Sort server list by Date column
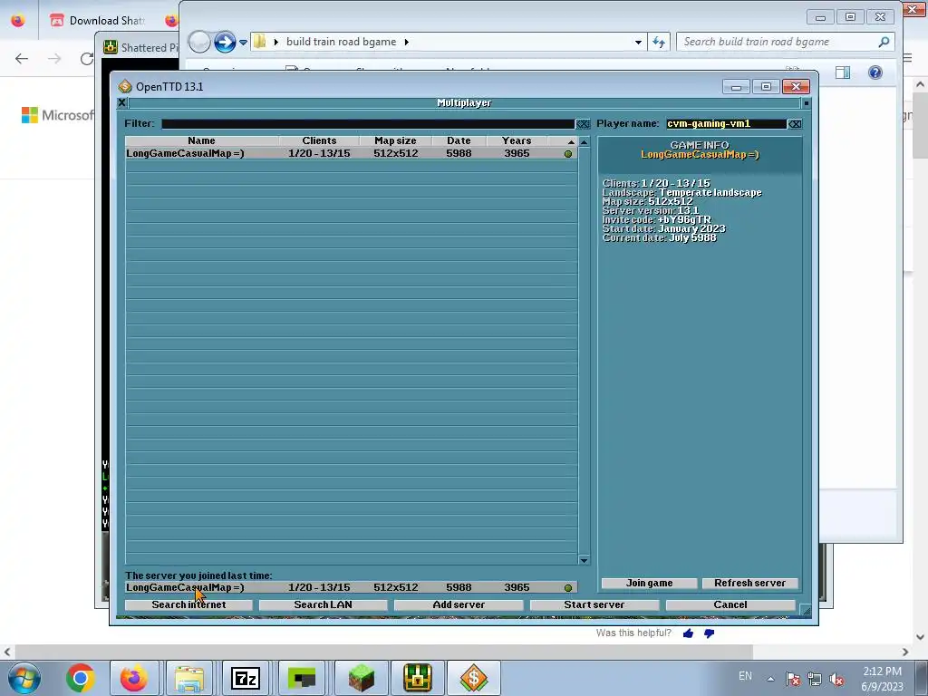 (459, 140)
